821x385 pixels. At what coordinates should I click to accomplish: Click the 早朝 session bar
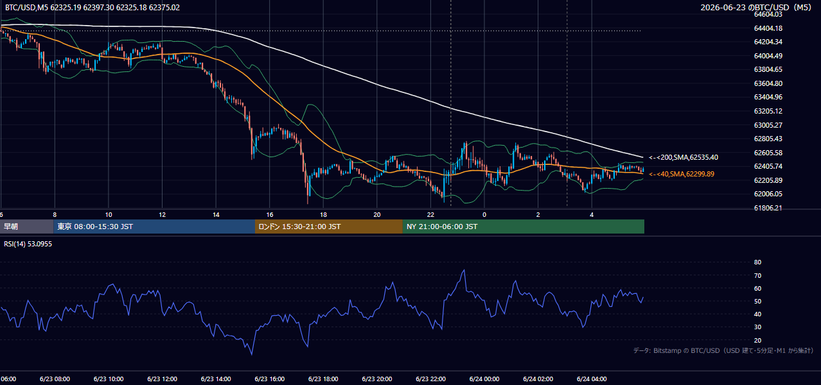point(26,227)
